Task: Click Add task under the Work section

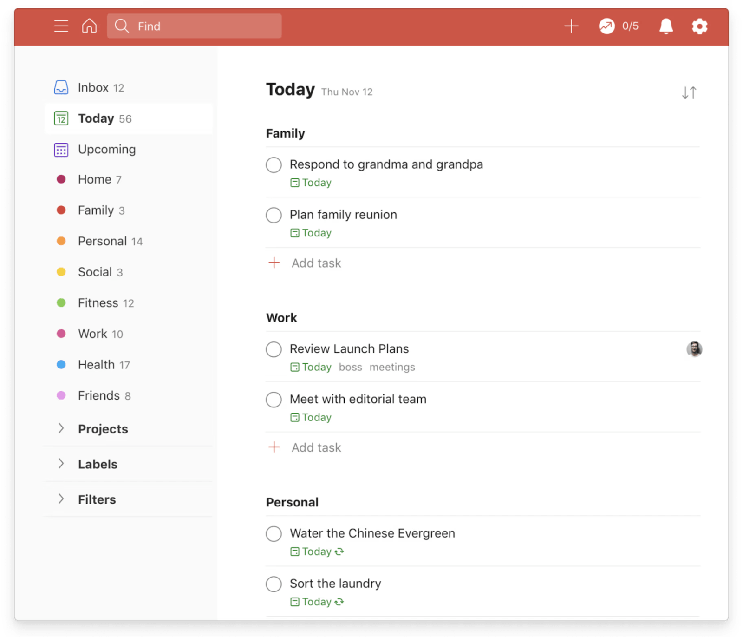Action: pos(316,447)
